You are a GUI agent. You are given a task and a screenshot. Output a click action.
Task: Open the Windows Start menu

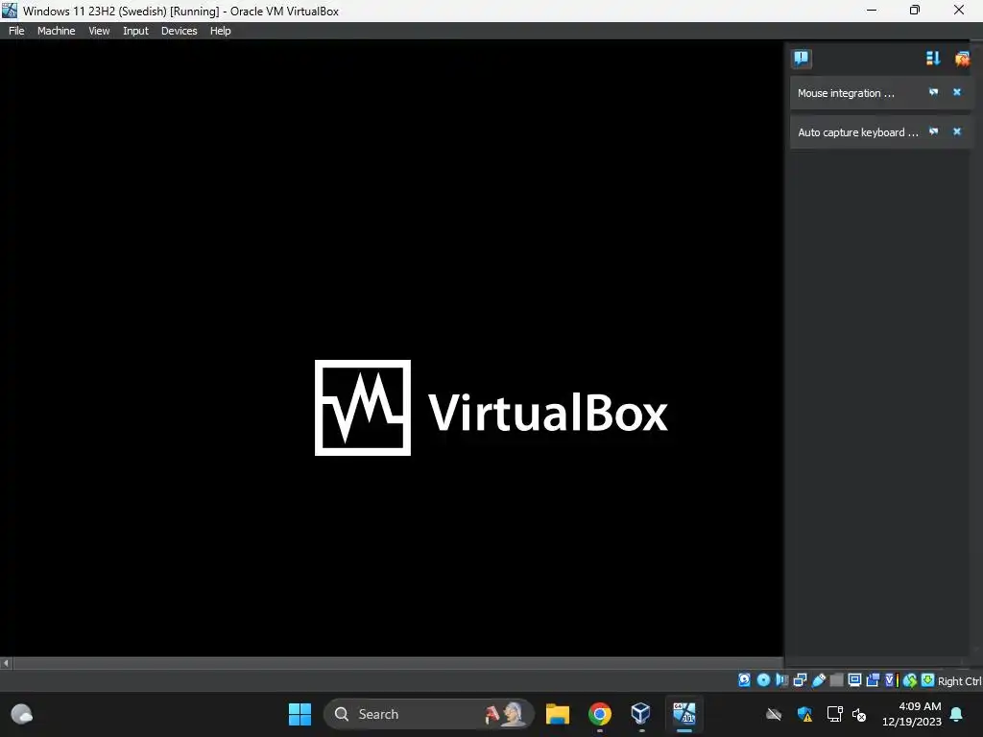pyautogui.click(x=300, y=714)
